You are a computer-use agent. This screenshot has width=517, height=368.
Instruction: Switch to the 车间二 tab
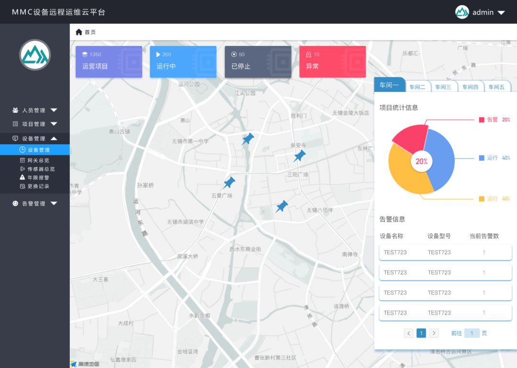coord(417,87)
